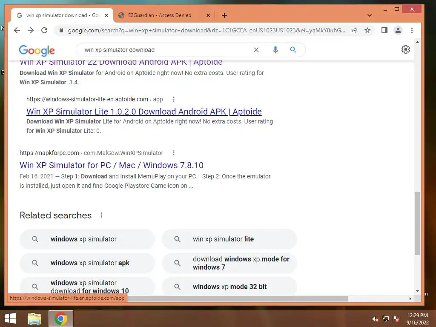Viewport: 436px width, 327px height.
Task: Open the Chrome profile menu
Action: tap(398, 30)
